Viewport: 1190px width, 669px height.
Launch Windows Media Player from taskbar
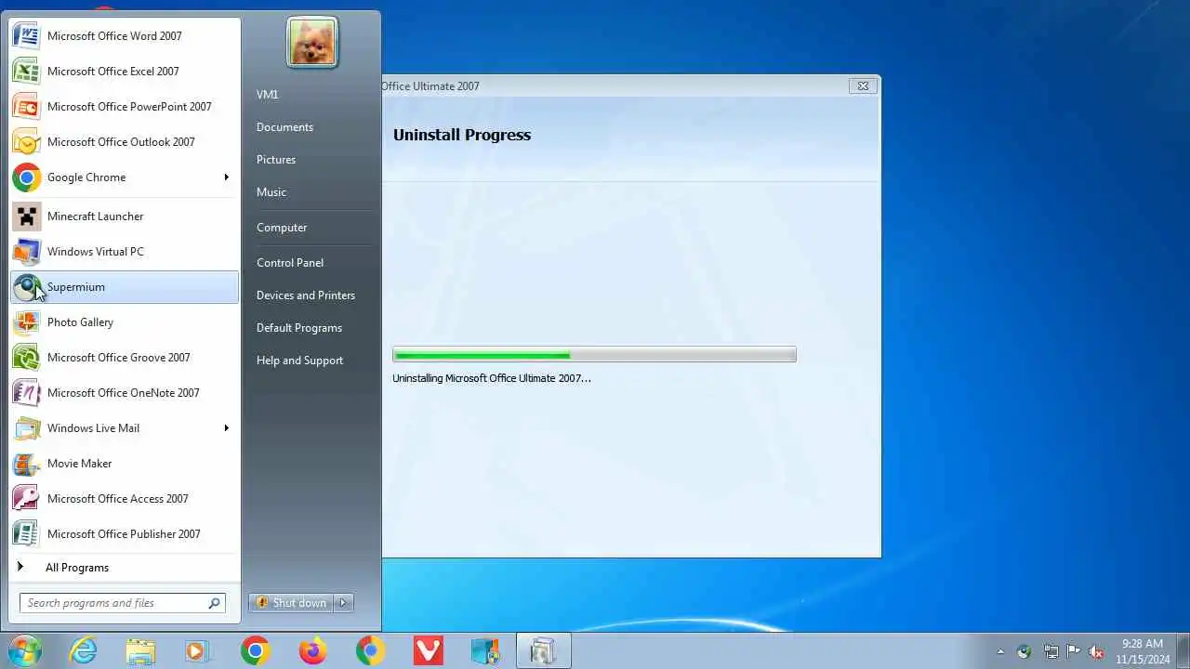pyautogui.click(x=197, y=651)
